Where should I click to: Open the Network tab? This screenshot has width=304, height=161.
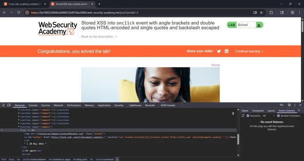59,105
